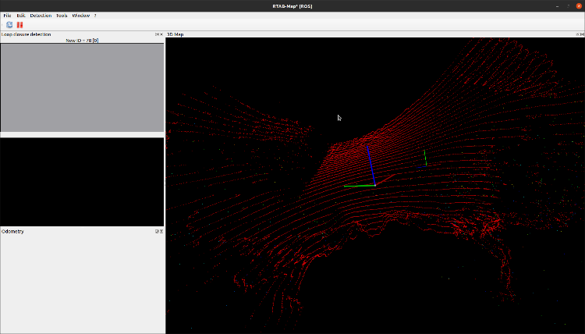
Task: Click the New ID = 78 label
Action: (82, 40)
